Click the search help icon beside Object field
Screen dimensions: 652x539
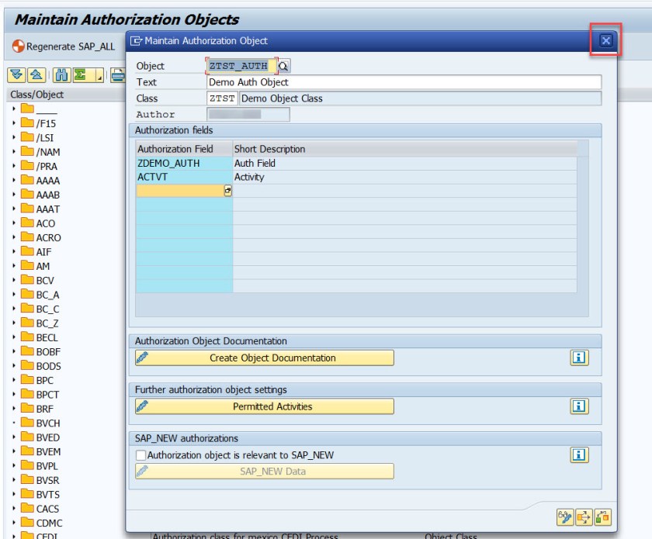pos(283,66)
